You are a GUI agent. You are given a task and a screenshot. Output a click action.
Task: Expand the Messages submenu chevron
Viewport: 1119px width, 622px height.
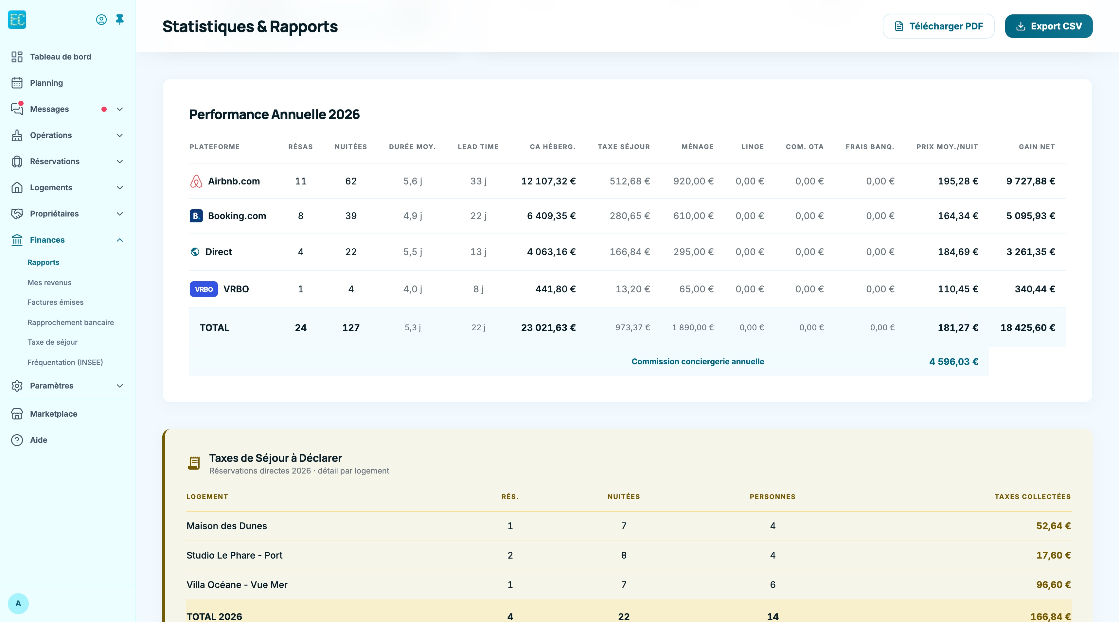[120, 109]
